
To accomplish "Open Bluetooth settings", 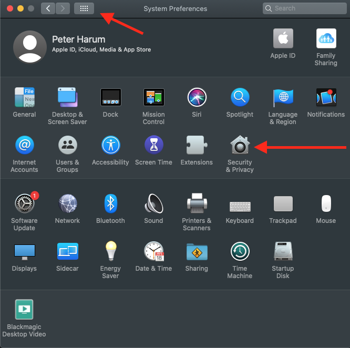I will [110, 203].
